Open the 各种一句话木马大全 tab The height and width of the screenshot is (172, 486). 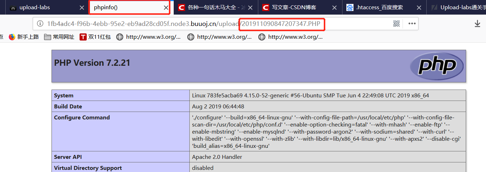(215, 7)
